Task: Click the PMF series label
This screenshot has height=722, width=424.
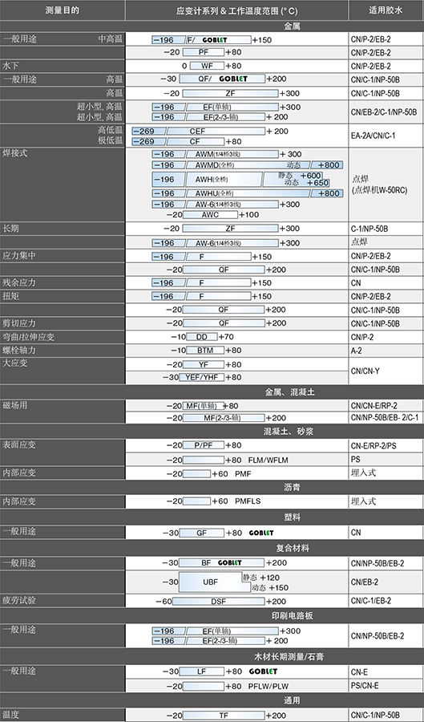Action: 244,473
